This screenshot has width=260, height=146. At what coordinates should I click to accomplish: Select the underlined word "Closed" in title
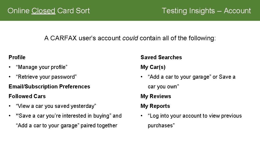pyautogui.click(x=43, y=11)
